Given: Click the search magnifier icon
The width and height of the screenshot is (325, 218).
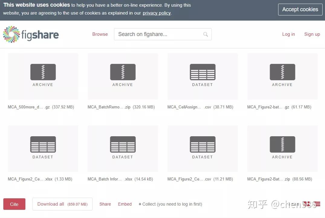Looking at the screenshot, I should (206, 34).
